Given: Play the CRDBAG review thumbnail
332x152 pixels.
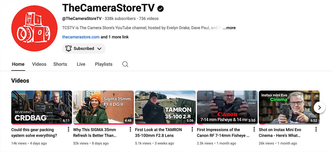Looking at the screenshot, I should [x=41, y=107].
